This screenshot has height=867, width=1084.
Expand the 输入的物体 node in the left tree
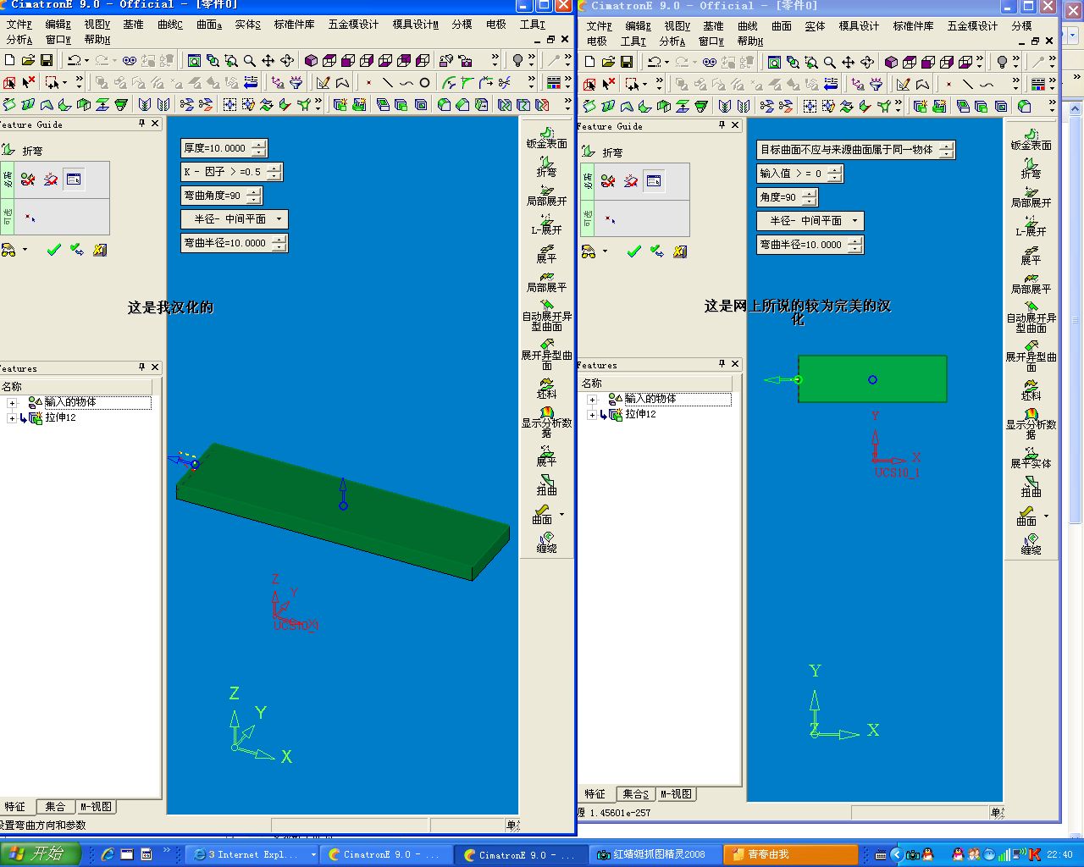[x=12, y=402]
